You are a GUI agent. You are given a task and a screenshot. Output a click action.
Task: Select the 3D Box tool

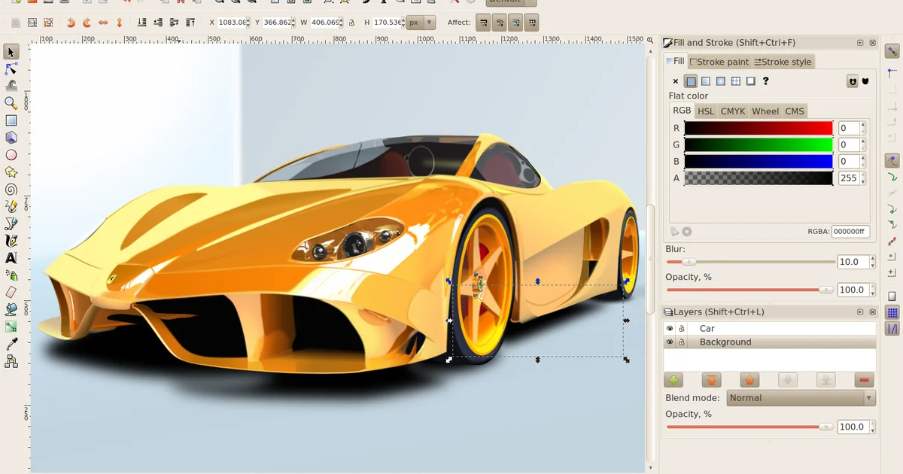point(11,138)
